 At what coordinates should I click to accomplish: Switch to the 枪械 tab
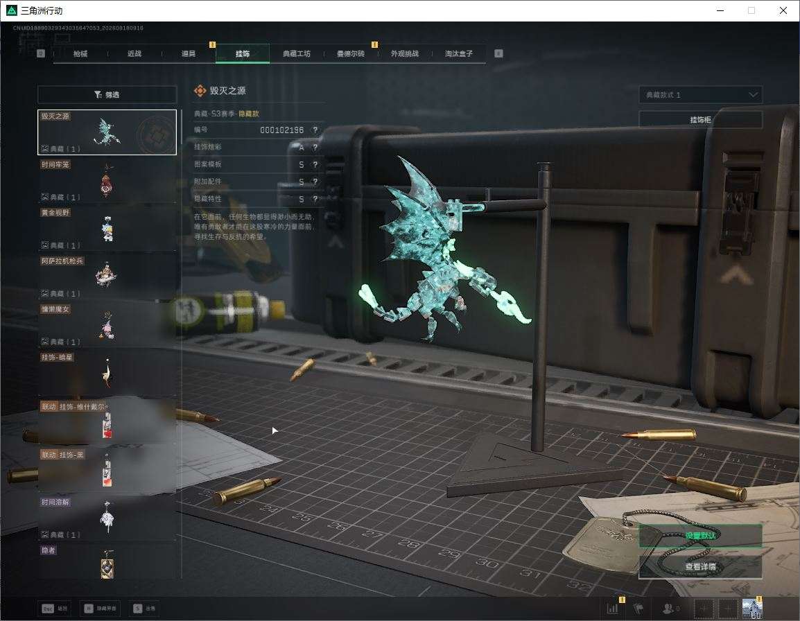coord(80,53)
